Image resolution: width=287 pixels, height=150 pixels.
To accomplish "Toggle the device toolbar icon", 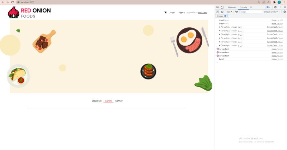I will point(222,7).
